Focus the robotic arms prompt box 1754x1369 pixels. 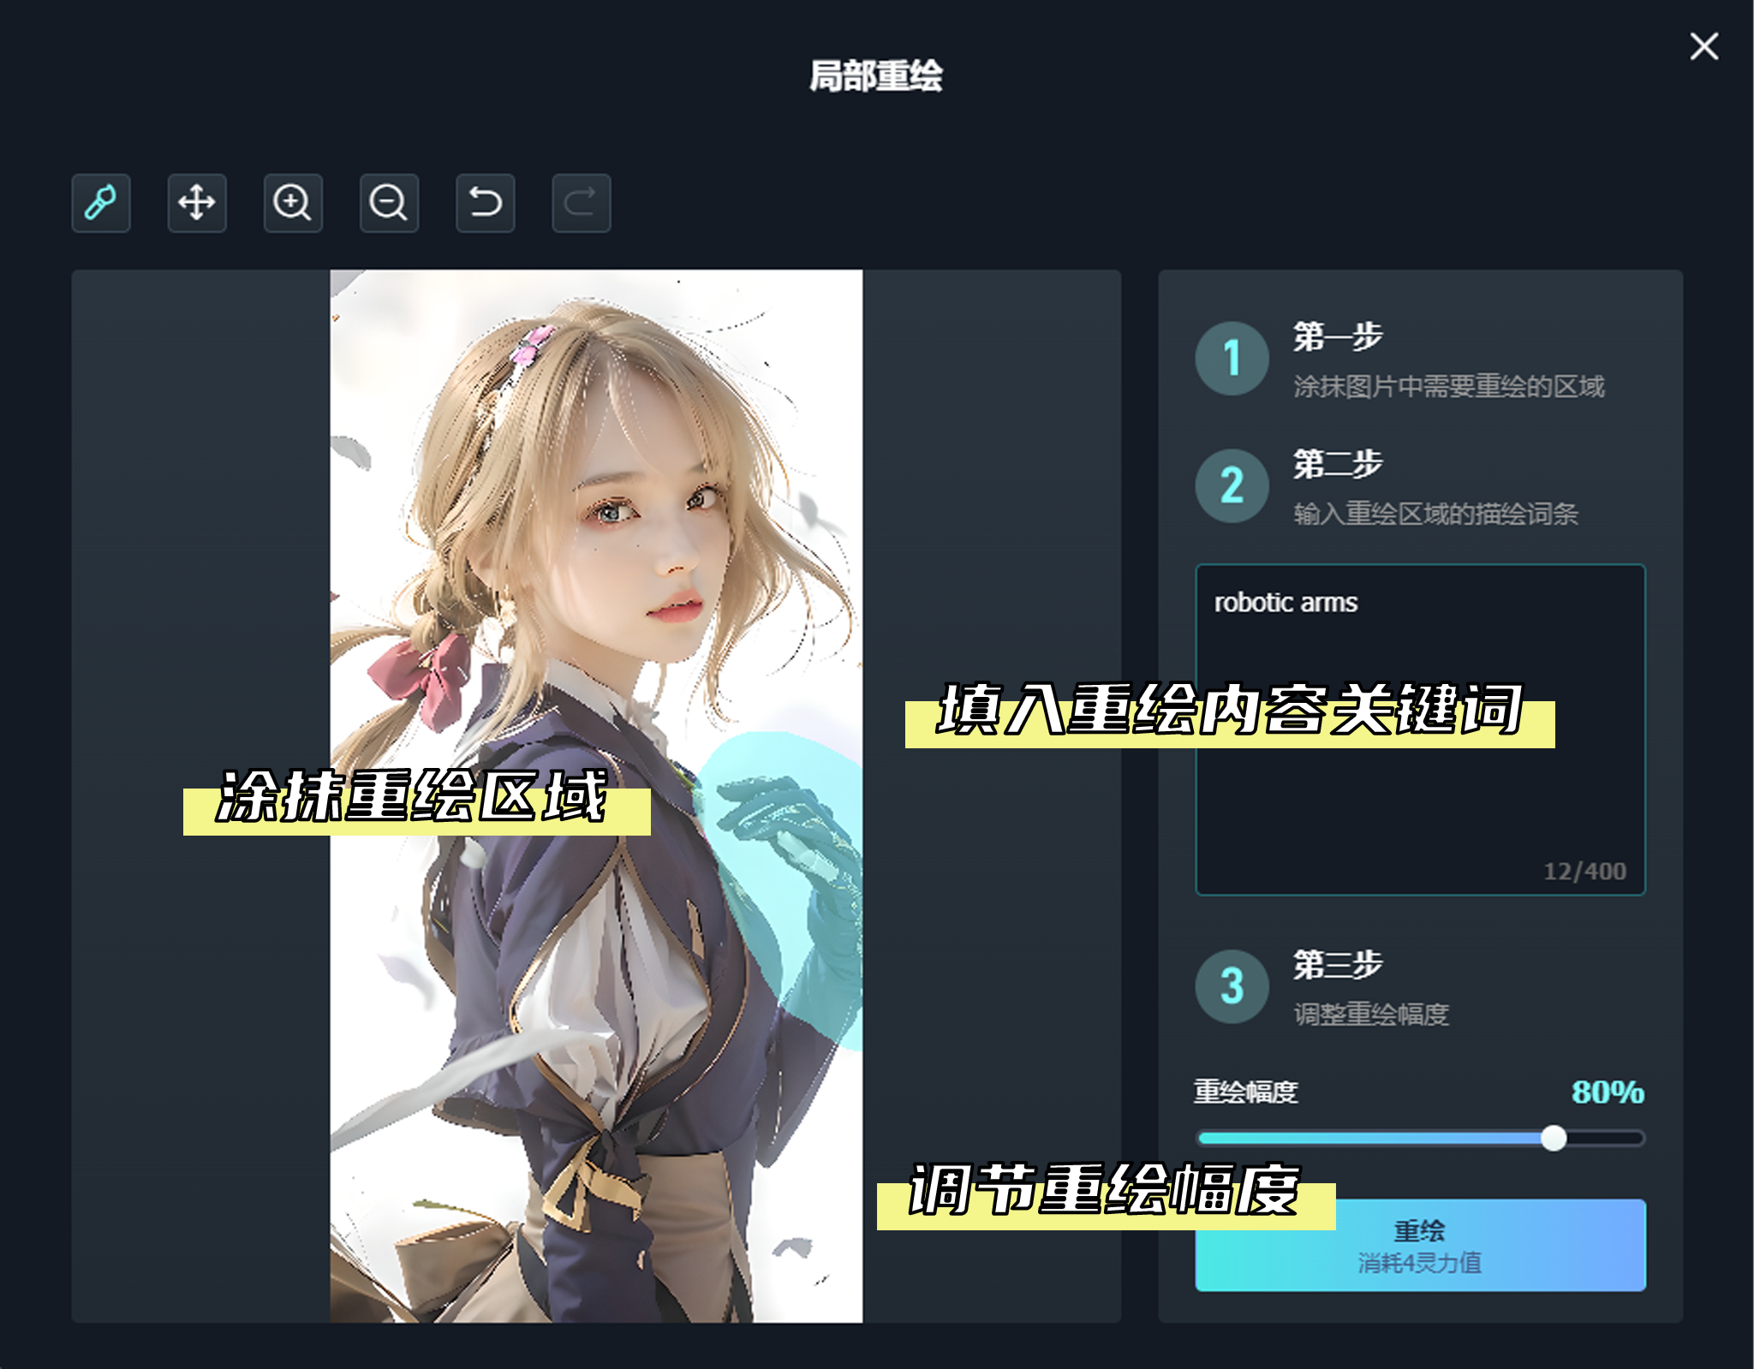coord(1420,729)
